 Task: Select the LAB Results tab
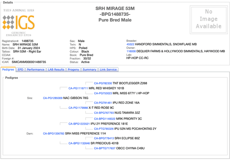[56, 70]
